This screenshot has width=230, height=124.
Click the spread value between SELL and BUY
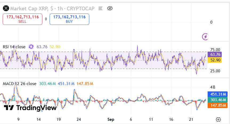click(x=46, y=19)
